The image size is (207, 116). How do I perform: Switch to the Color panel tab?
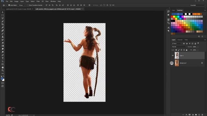tap(173, 10)
